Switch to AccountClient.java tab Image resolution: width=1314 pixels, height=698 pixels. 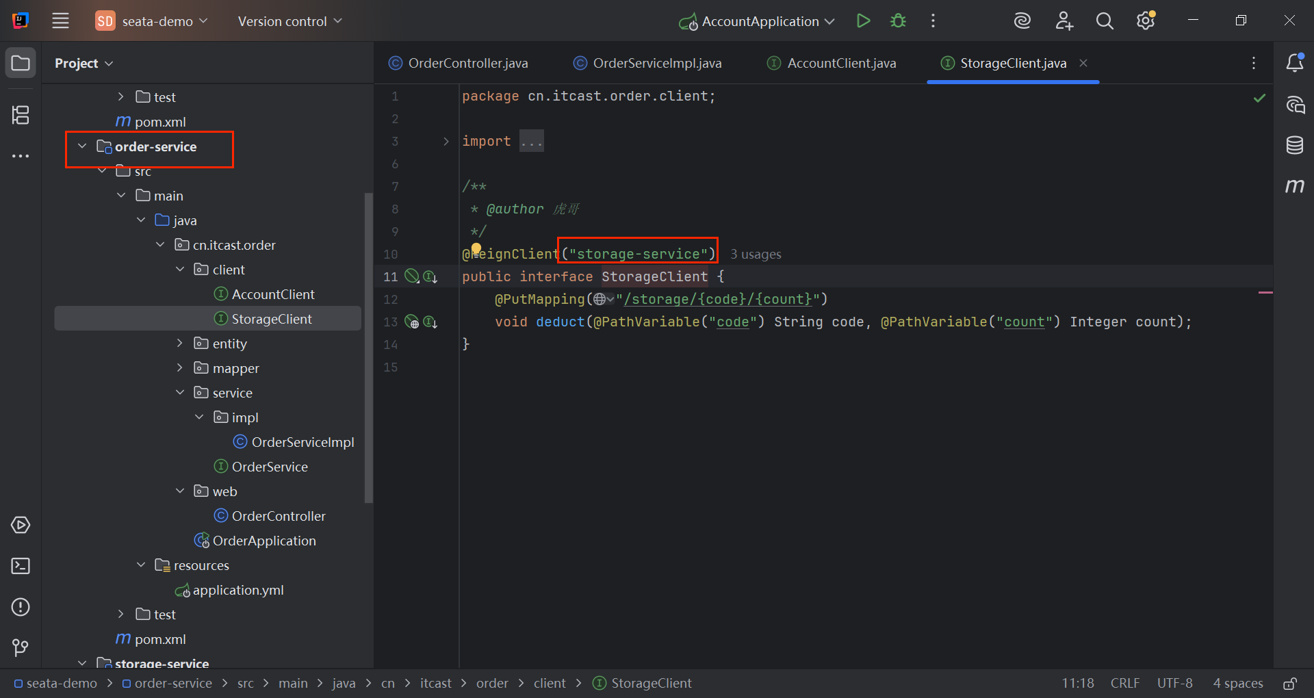[832, 63]
